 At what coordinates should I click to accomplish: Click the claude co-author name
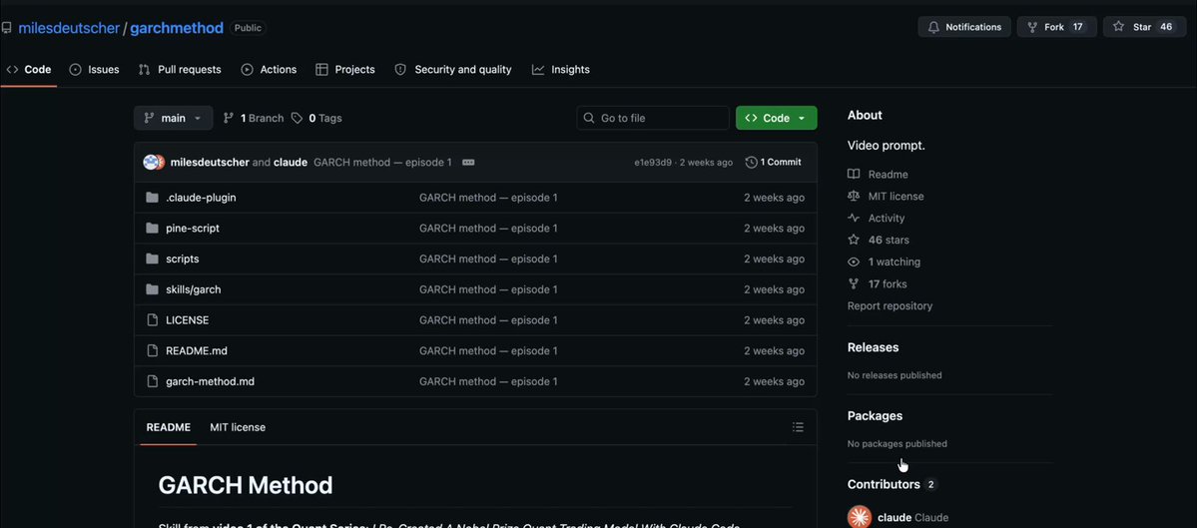click(x=291, y=163)
